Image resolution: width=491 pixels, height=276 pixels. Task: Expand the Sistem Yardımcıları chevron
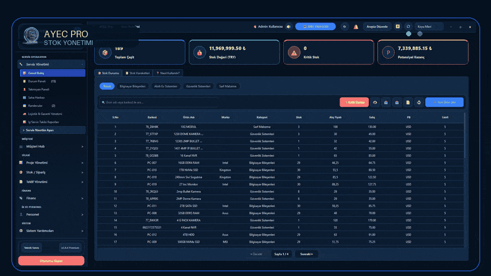[x=82, y=231]
